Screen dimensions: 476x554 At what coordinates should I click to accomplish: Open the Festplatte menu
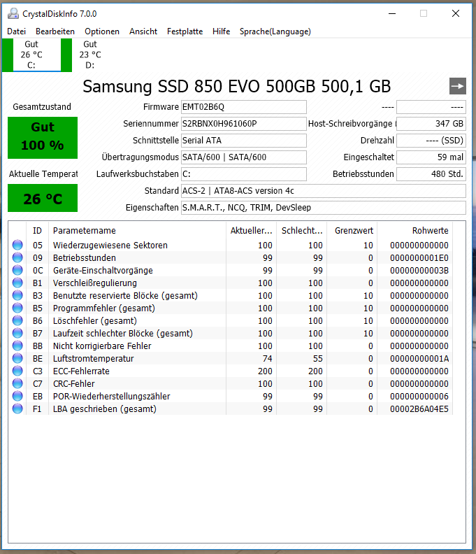[185, 31]
